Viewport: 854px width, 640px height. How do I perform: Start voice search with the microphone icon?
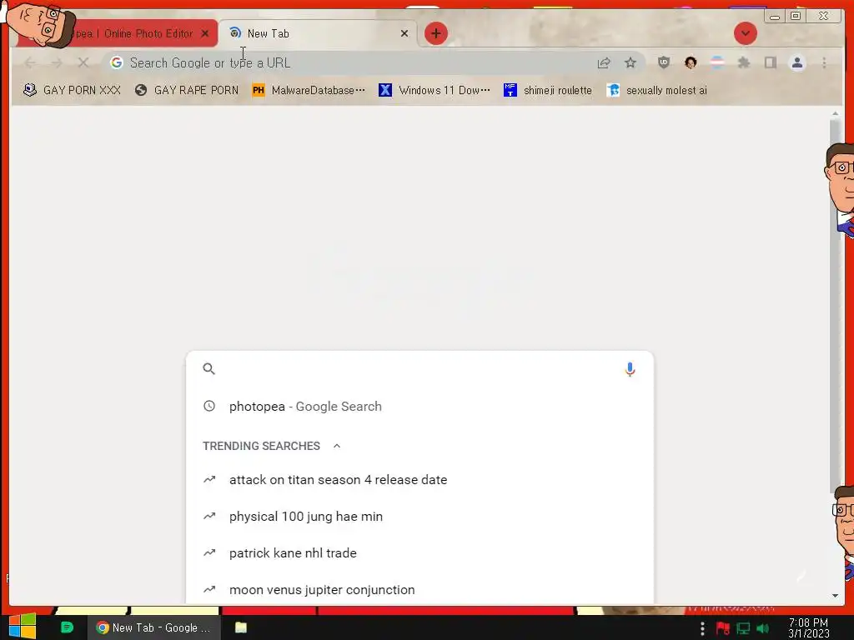(x=630, y=369)
